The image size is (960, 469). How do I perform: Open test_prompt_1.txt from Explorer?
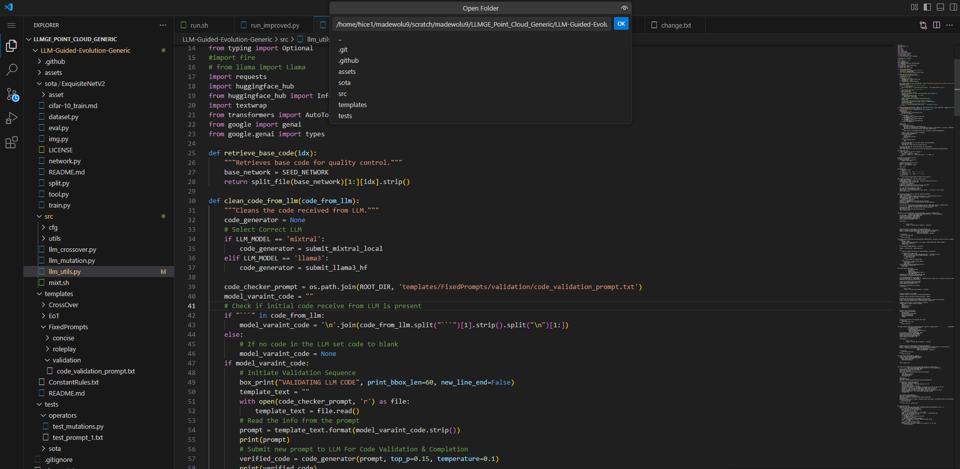(77, 437)
